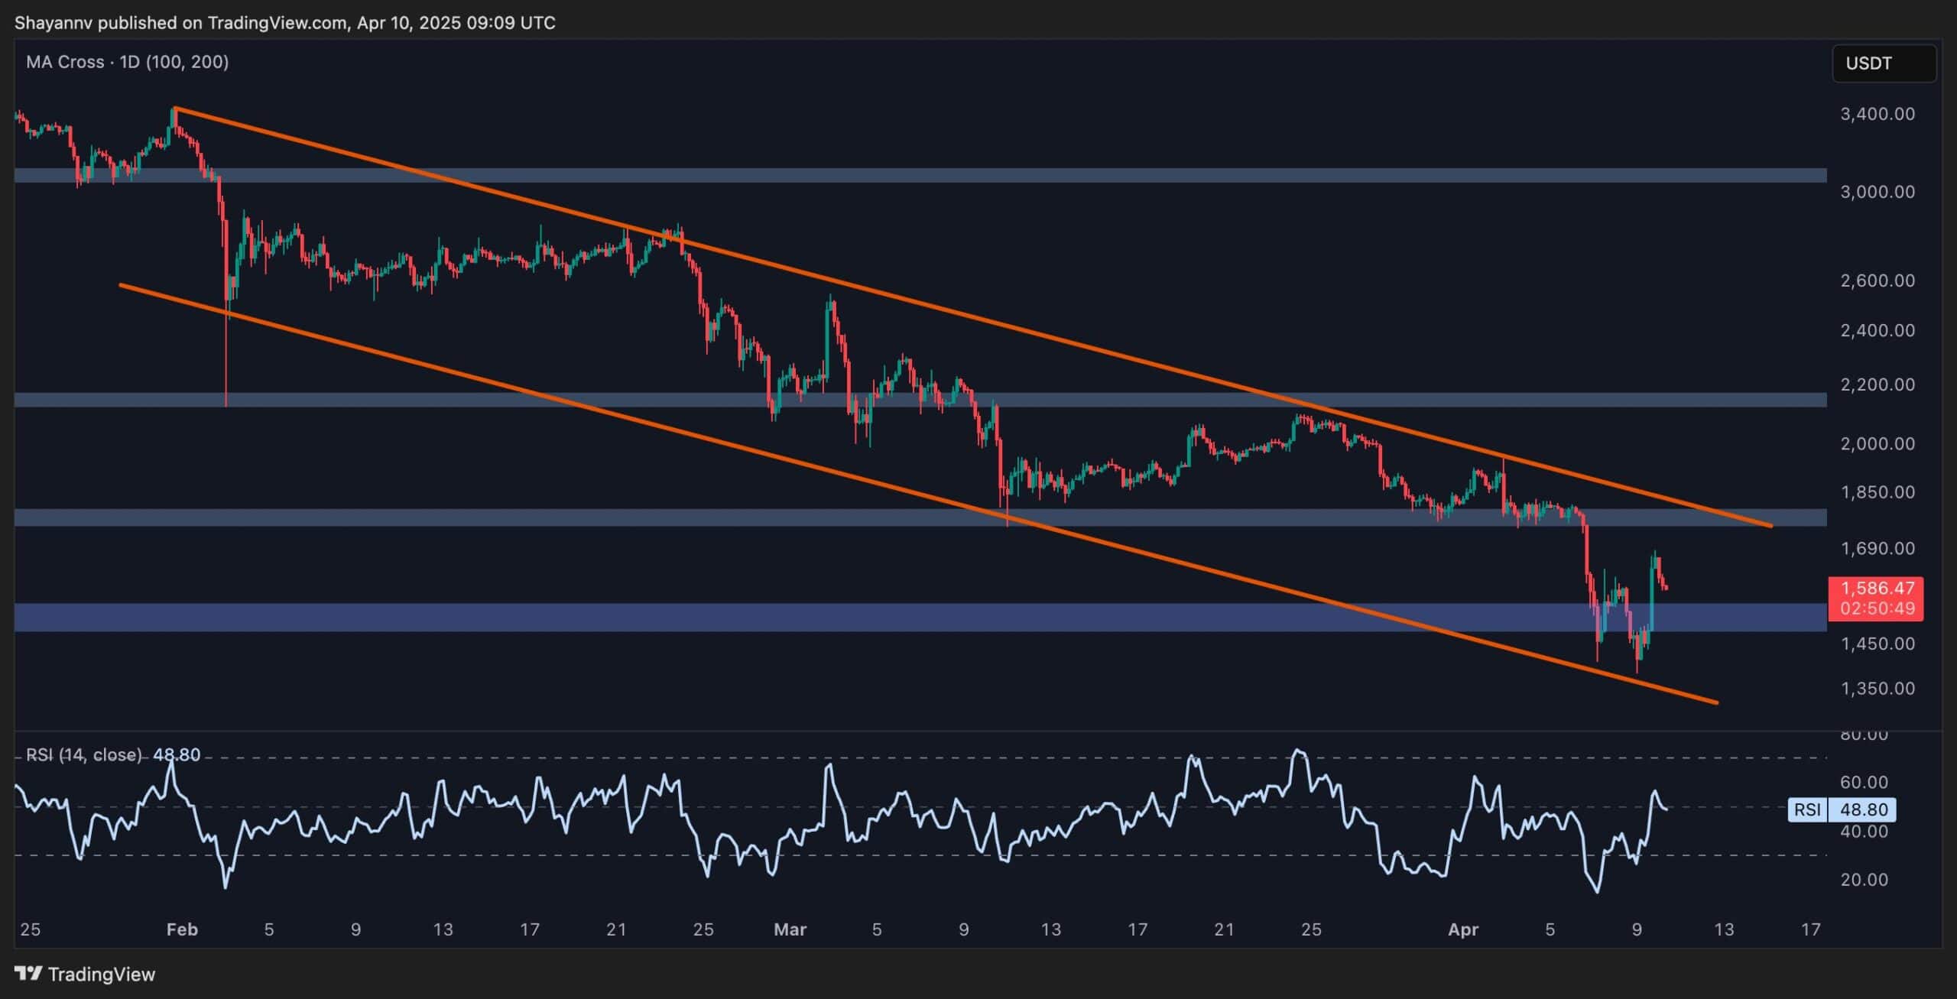This screenshot has height=999, width=1957.
Task: Click the RSI 48.80 value badge
Action: (x=1866, y=809)
